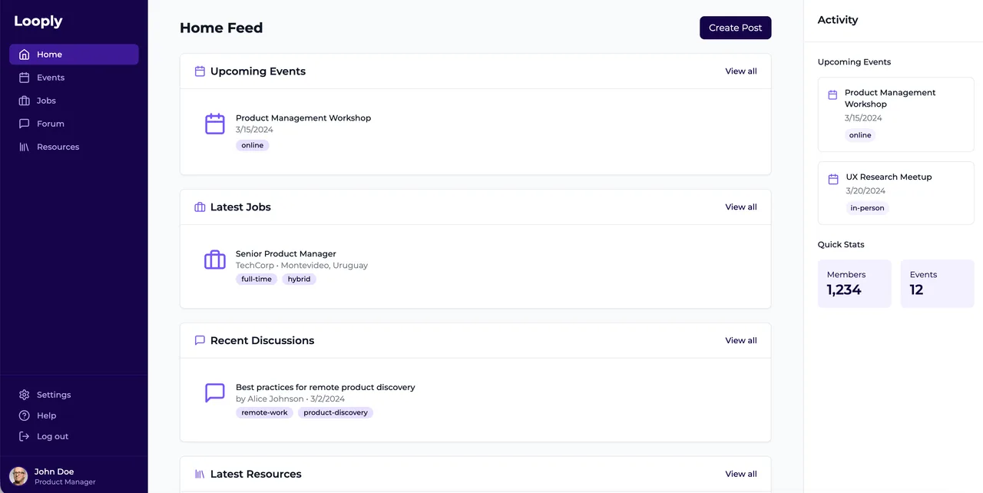The height and width of the screenshot is (493, 983).
Task: Open John Doe profile avatar
Action: [18, 476]
